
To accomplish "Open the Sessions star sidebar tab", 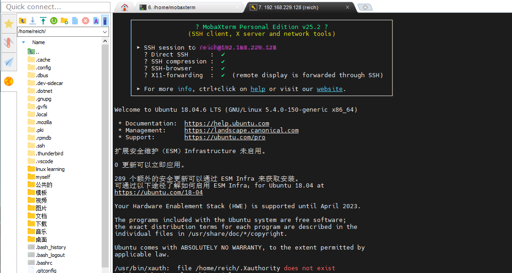I will 9,23.
